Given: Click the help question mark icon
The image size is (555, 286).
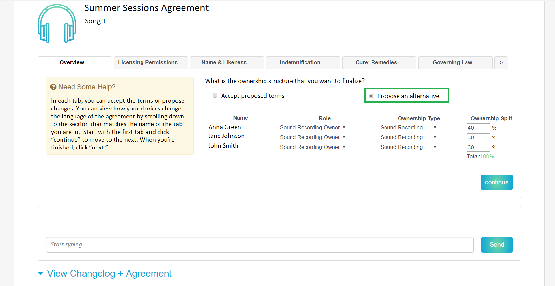Looking at the screenshot, I should point(53,87).
